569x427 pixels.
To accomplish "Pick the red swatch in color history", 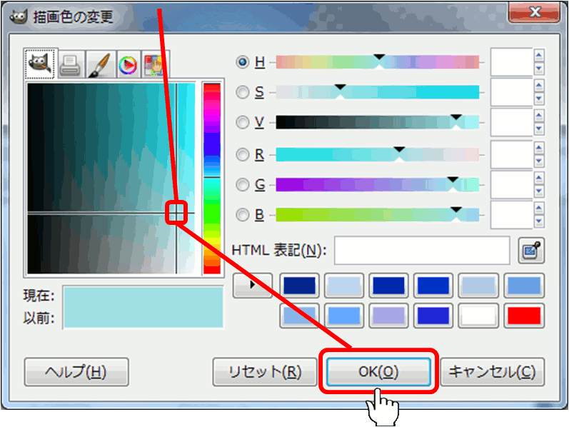I will pos(523,315).
